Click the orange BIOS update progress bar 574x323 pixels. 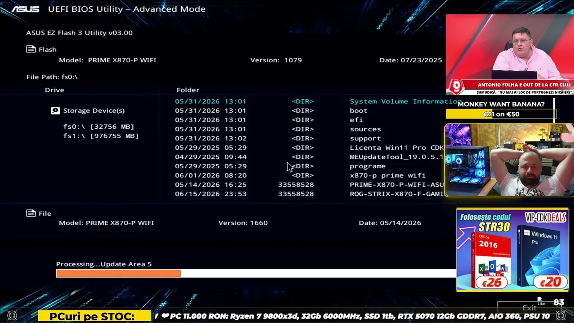(x=118, y=273)
